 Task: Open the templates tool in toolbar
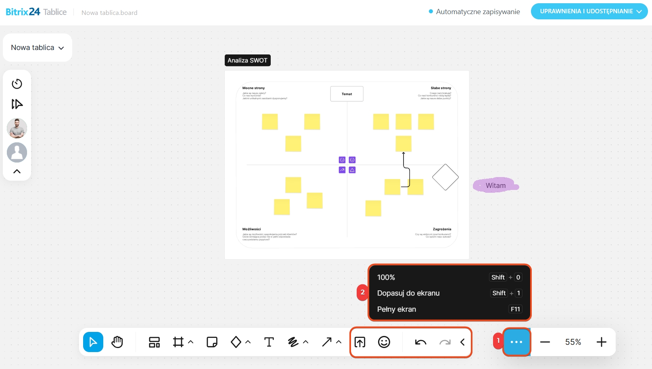[154, 342]
